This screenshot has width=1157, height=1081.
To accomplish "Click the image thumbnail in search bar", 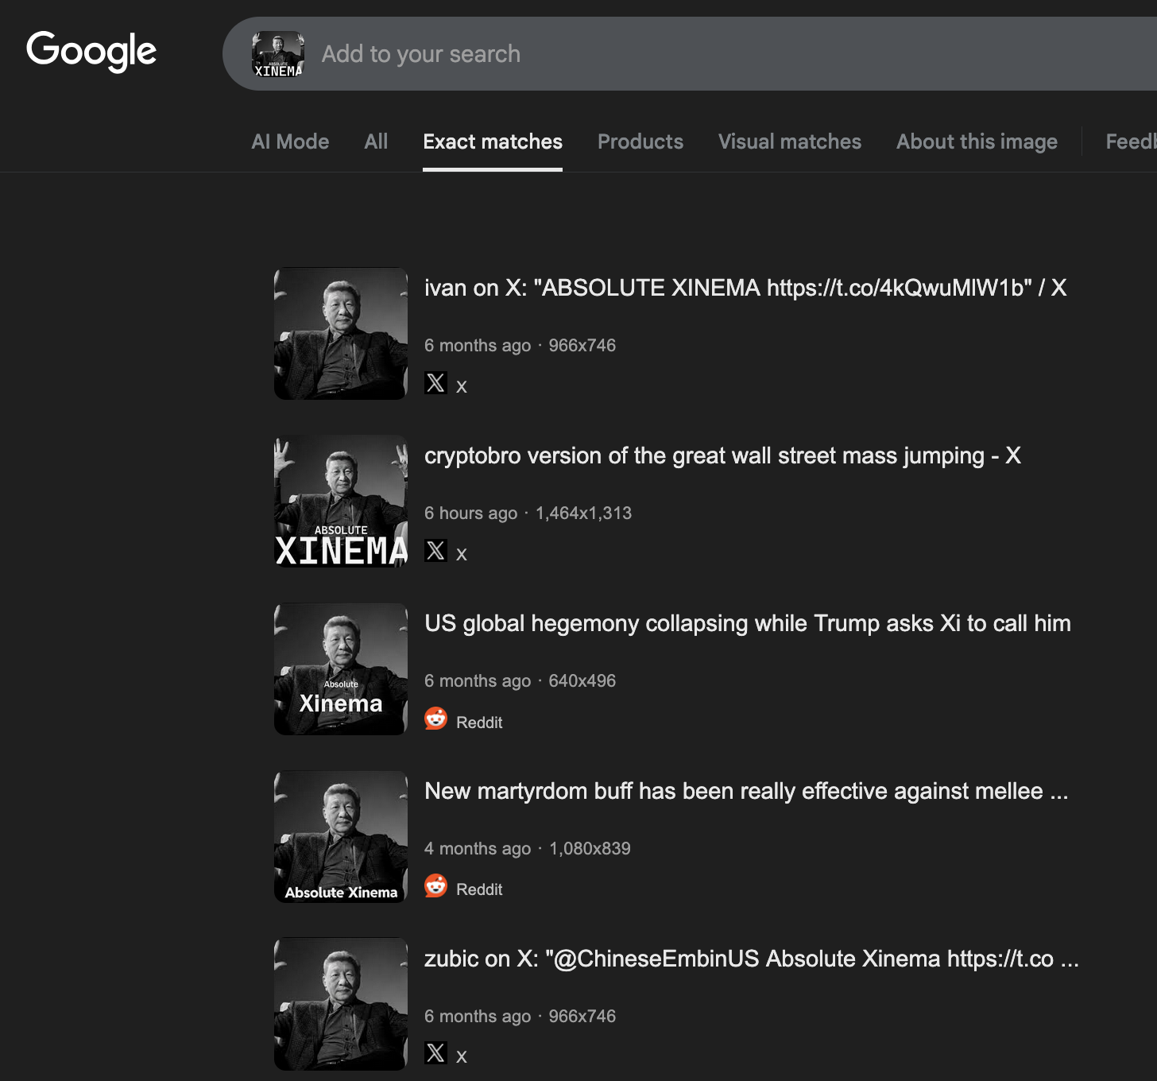I will (278, 54).
